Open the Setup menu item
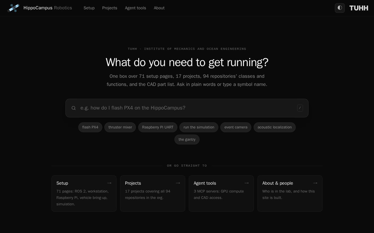The image size is (374, 233). (89, 8)
